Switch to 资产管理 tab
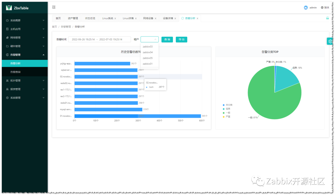The width and height of the screenshot is (336, 196). (73, 18)
